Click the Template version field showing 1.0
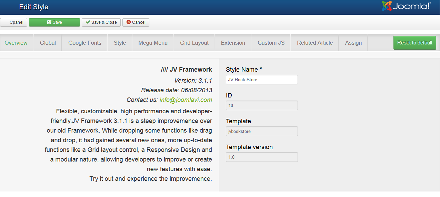 click(262, 157)
